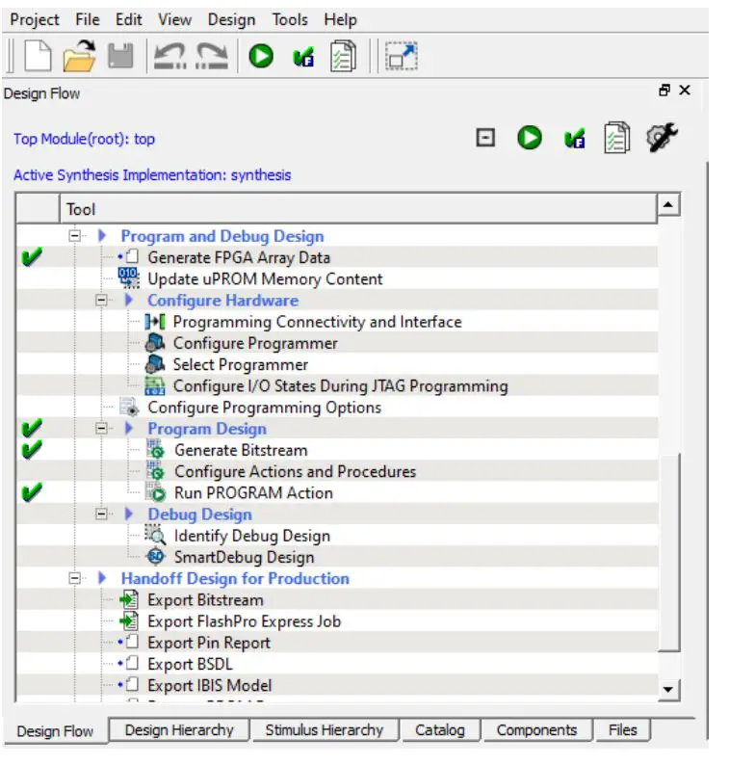
Task: Click the Identify Debug Design magnifier icon
Action: (x=156, y=535)
